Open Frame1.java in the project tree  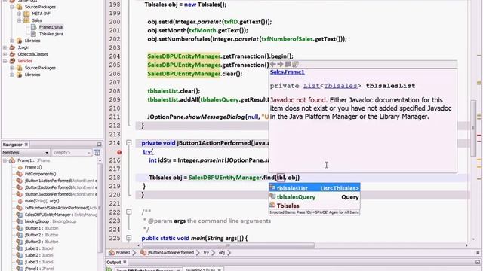(x=51, y=27)
